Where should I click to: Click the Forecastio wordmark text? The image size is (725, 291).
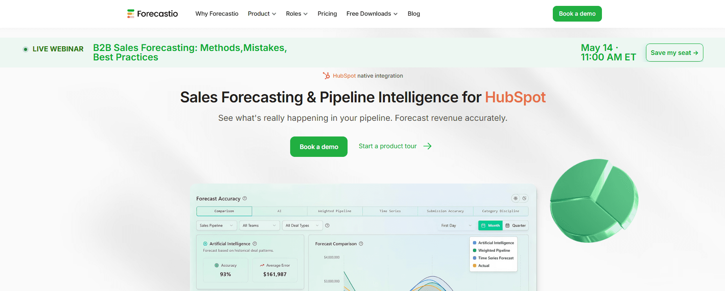coord(157,14)
